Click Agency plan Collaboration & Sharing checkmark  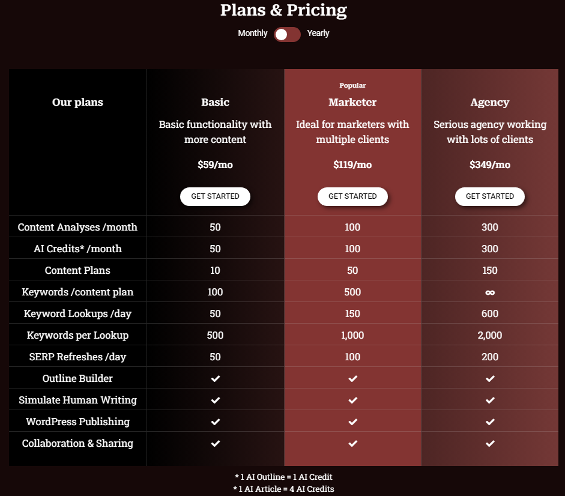[x=490, y=443]
